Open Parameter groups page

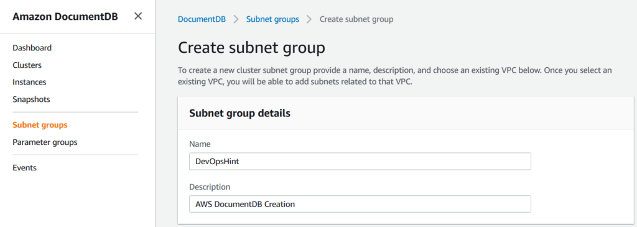(45, 142)
